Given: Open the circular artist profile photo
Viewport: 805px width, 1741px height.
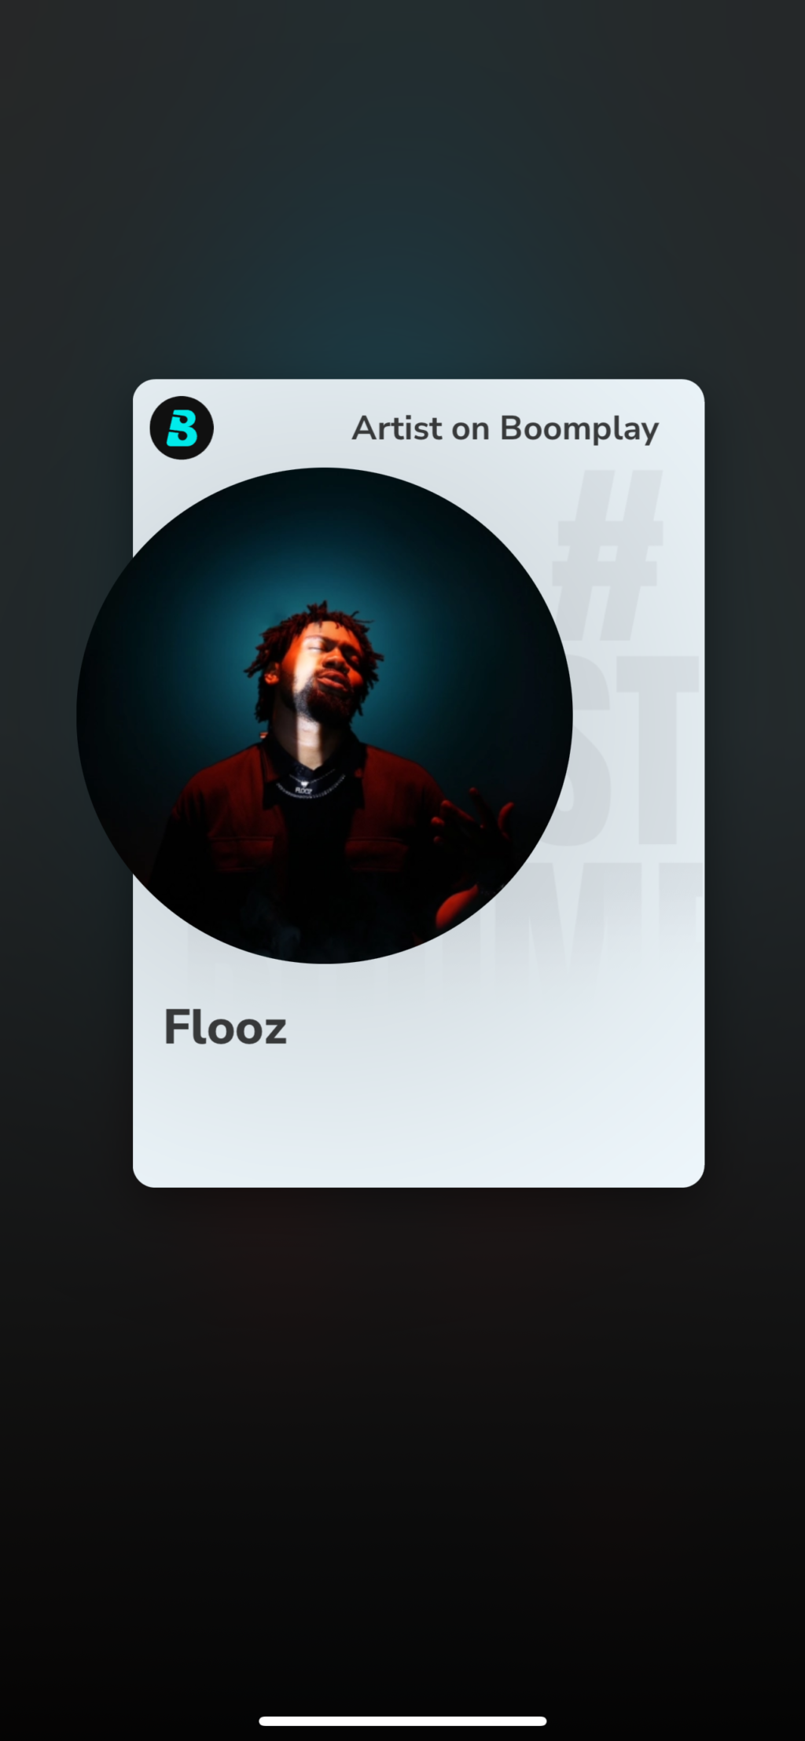Looking at the screenshot, I should 324,715.
